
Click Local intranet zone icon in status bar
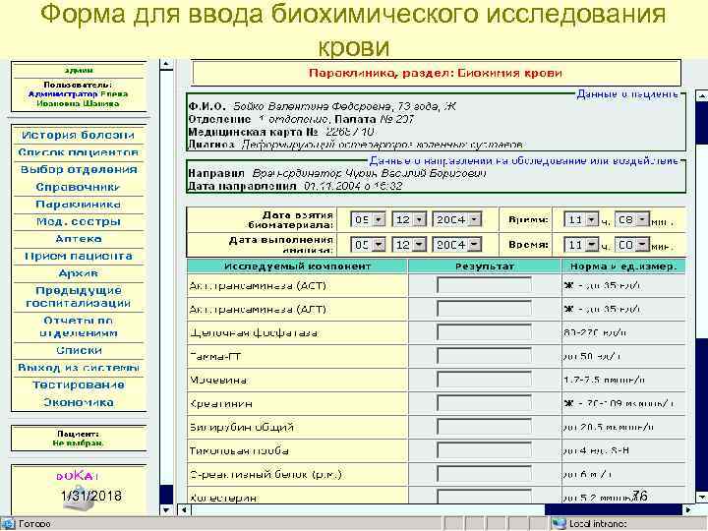[x=559, y=524]
